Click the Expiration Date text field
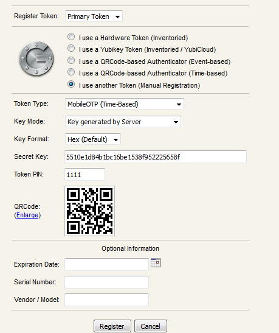This screenshot has width=279, height=333. tap(106, 264)
